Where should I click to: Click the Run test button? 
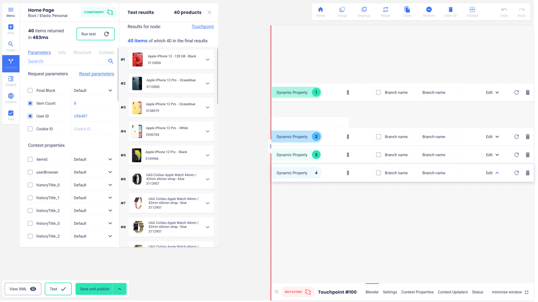pos(95,34)
